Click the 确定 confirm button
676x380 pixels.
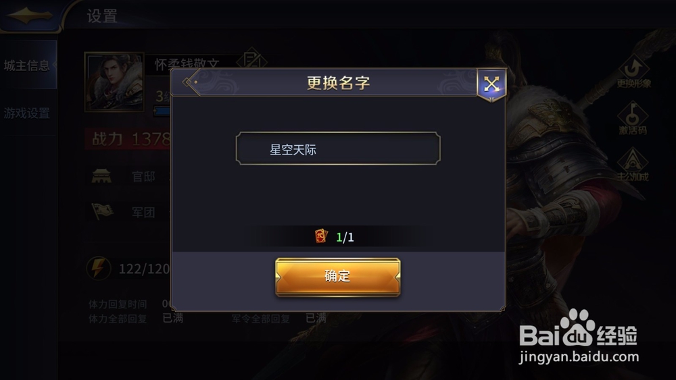pos(338,277)
